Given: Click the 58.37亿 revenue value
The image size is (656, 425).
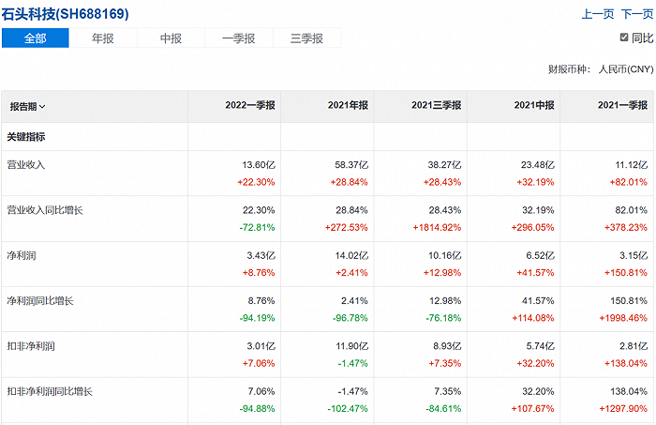Looking at the screenshot, I should tap(351, 165).
